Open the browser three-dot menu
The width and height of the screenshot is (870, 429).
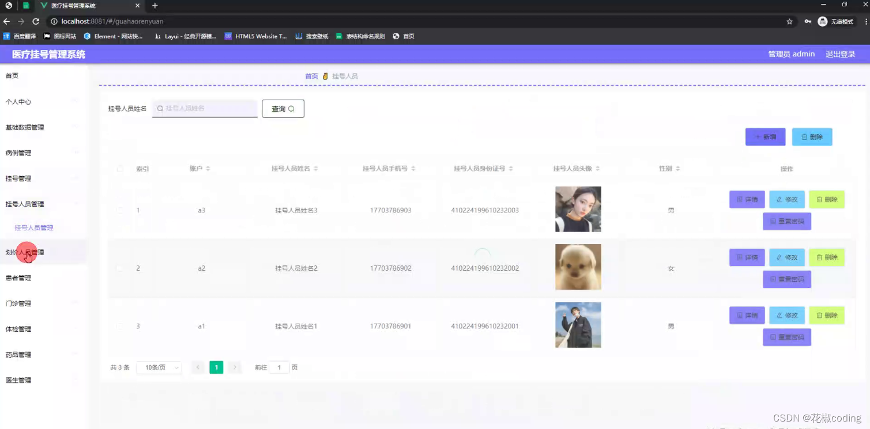pyautogui.click(x=865, y=21)
